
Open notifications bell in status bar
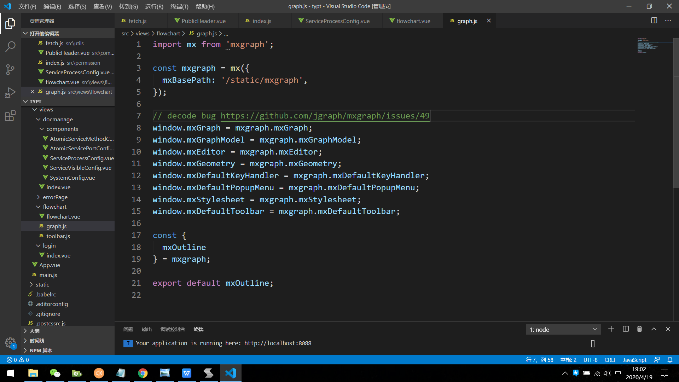(670, 360)
